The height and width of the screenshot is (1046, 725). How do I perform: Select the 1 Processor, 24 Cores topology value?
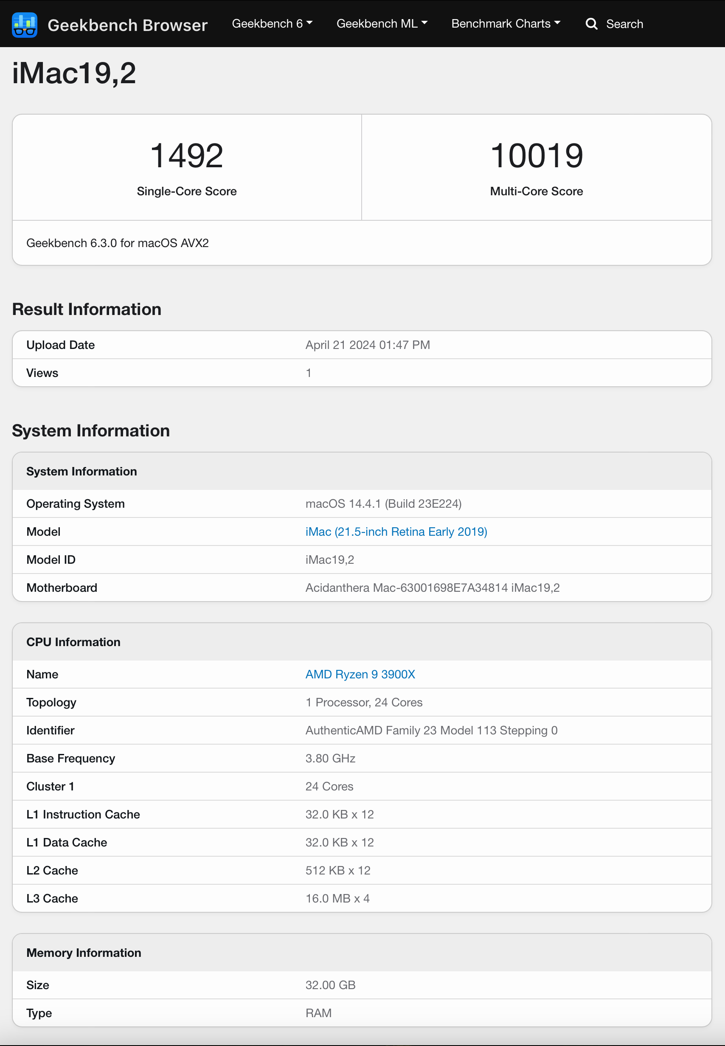tap(364, 702)
